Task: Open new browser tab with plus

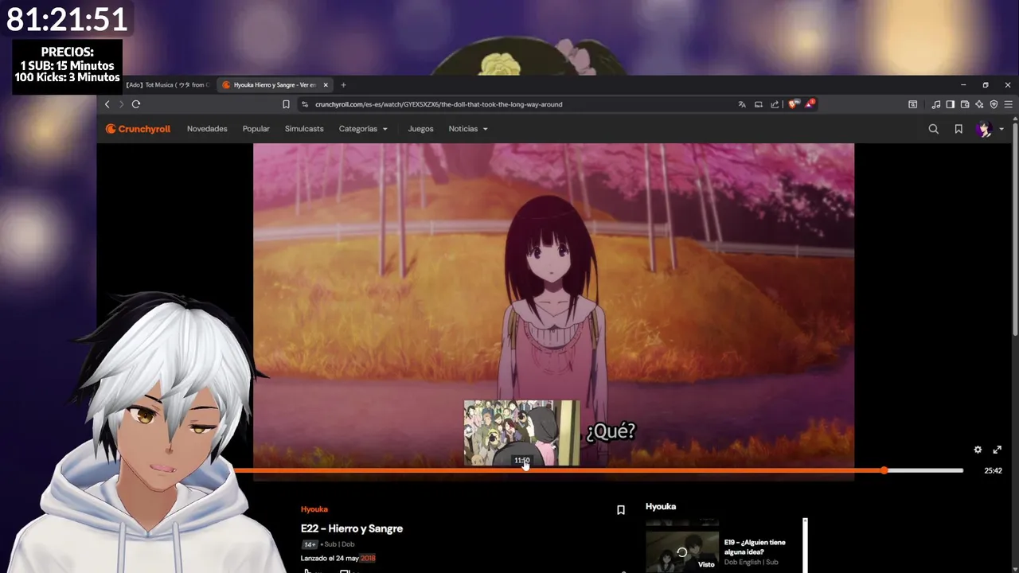Action: [343, 85]
